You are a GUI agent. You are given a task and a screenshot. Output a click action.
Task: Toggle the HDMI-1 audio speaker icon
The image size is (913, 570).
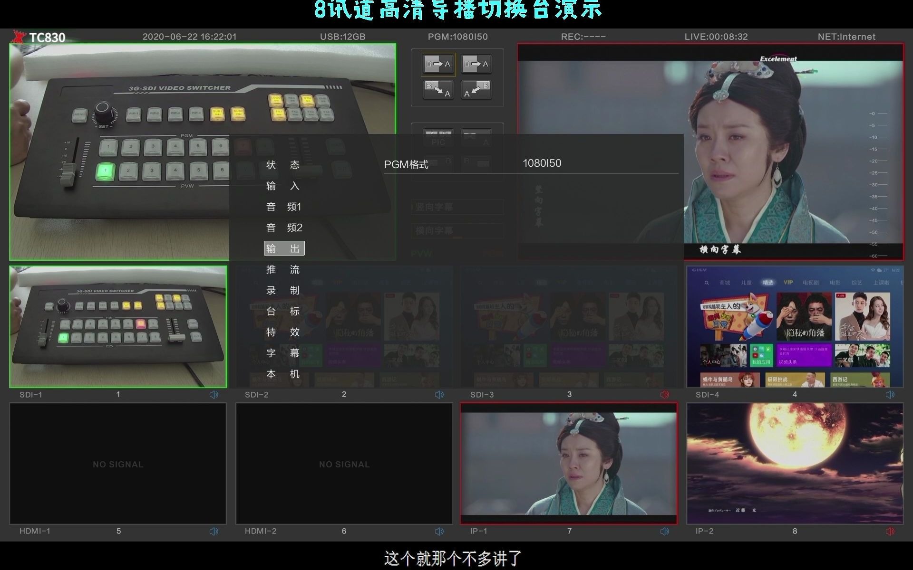click(x=214, y=532)
